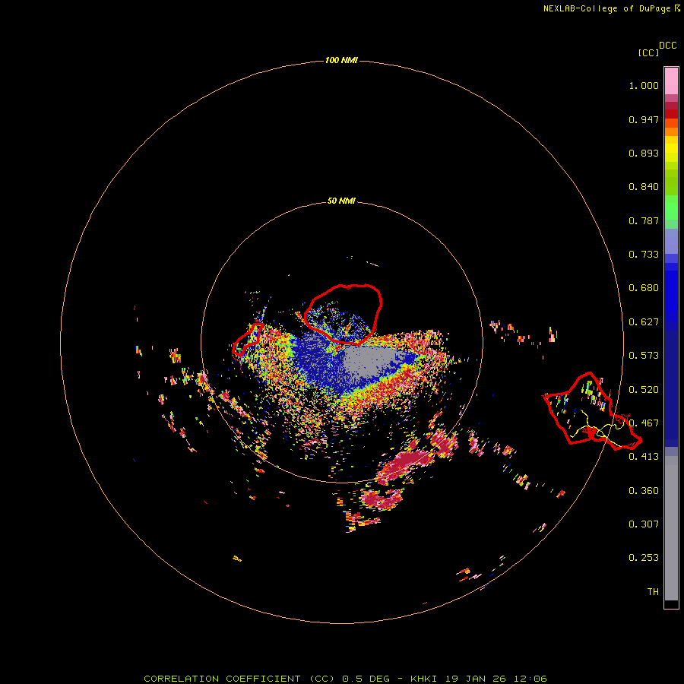Click the large crimson echo cluster south of radar
Viewport: 684px width, 684px height.
pos(404,466)
